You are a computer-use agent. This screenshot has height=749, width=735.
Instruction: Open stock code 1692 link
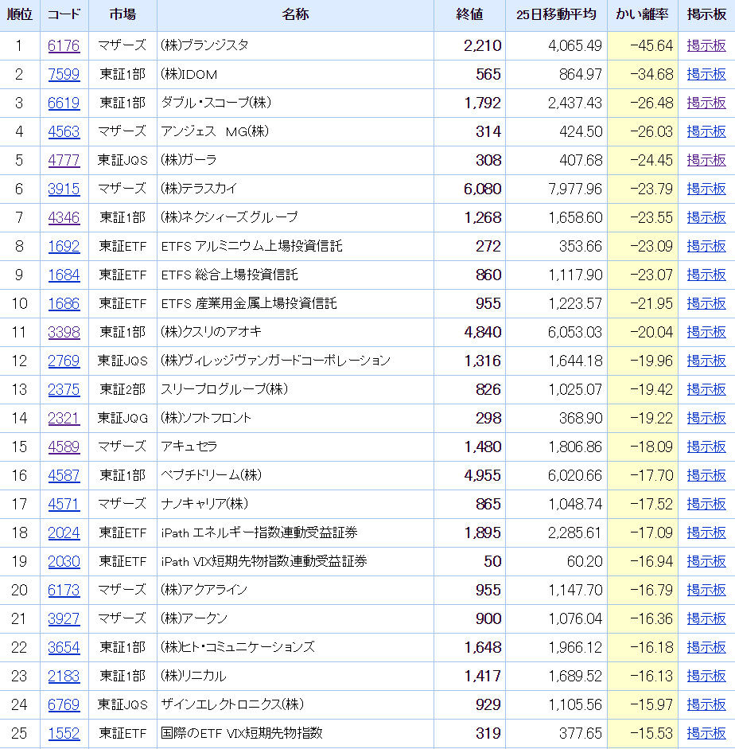point(64,247)
